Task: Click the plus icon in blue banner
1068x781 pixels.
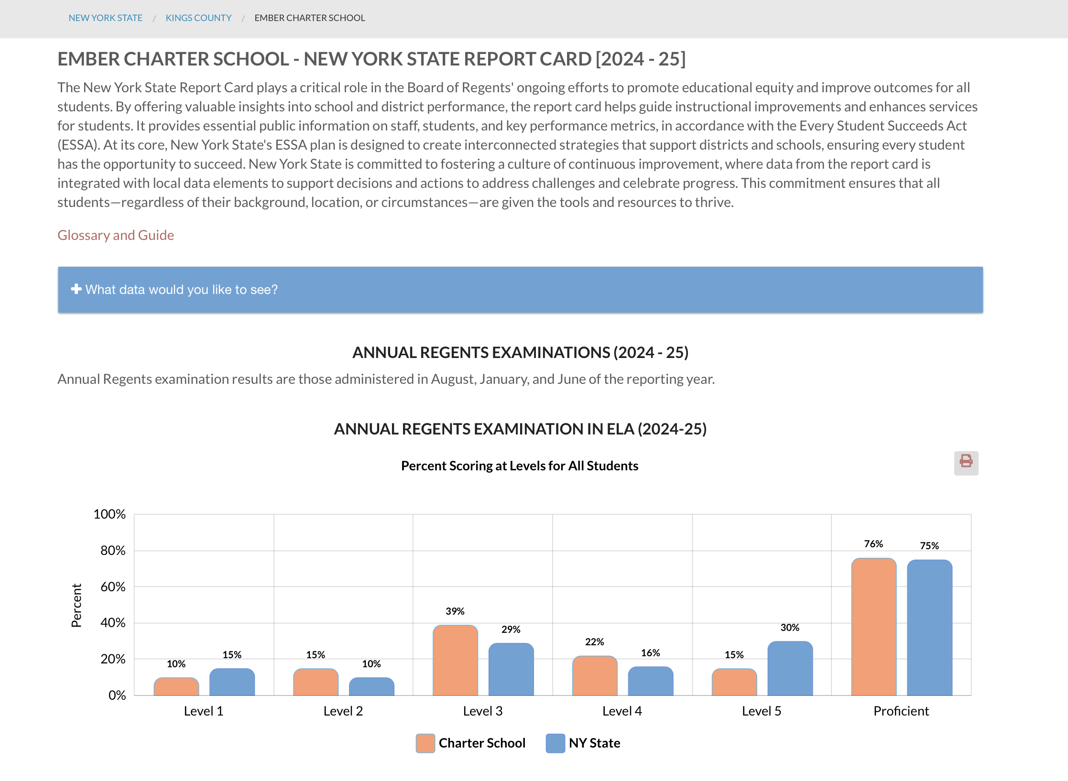Action: tap(76, 289)
